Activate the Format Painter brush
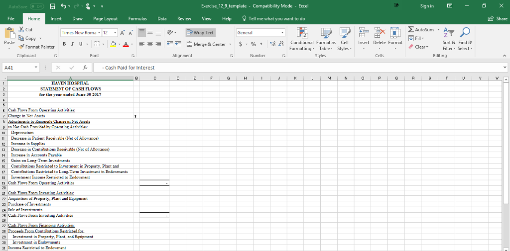 pyautogui.click(x=37, y=47)
